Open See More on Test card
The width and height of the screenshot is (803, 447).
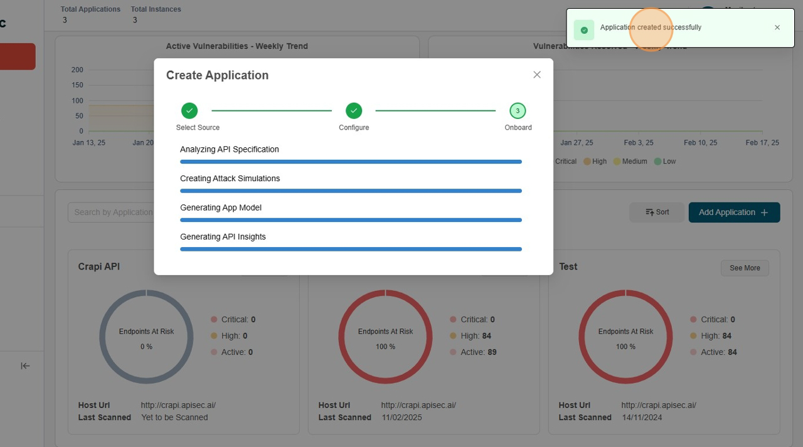pyautogui.click(x=744, y=268)
